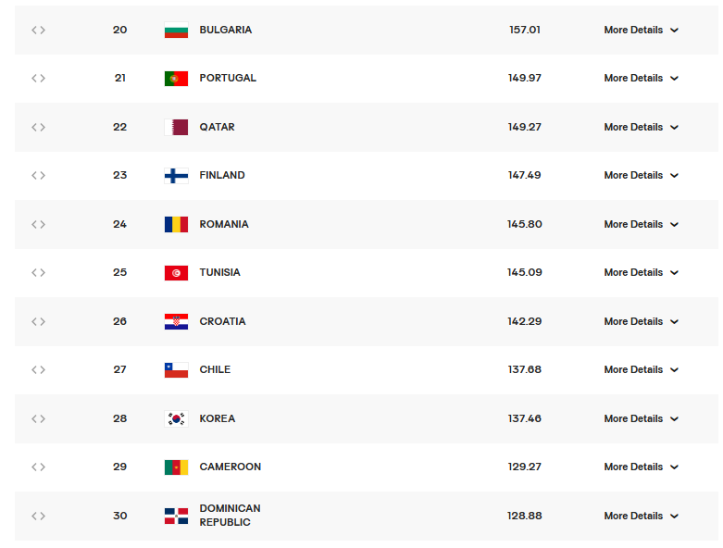Click the Bulgaria flag icon
Image resolution: width=723 pixels, height=548 pixels.
(x=176, y=30)
